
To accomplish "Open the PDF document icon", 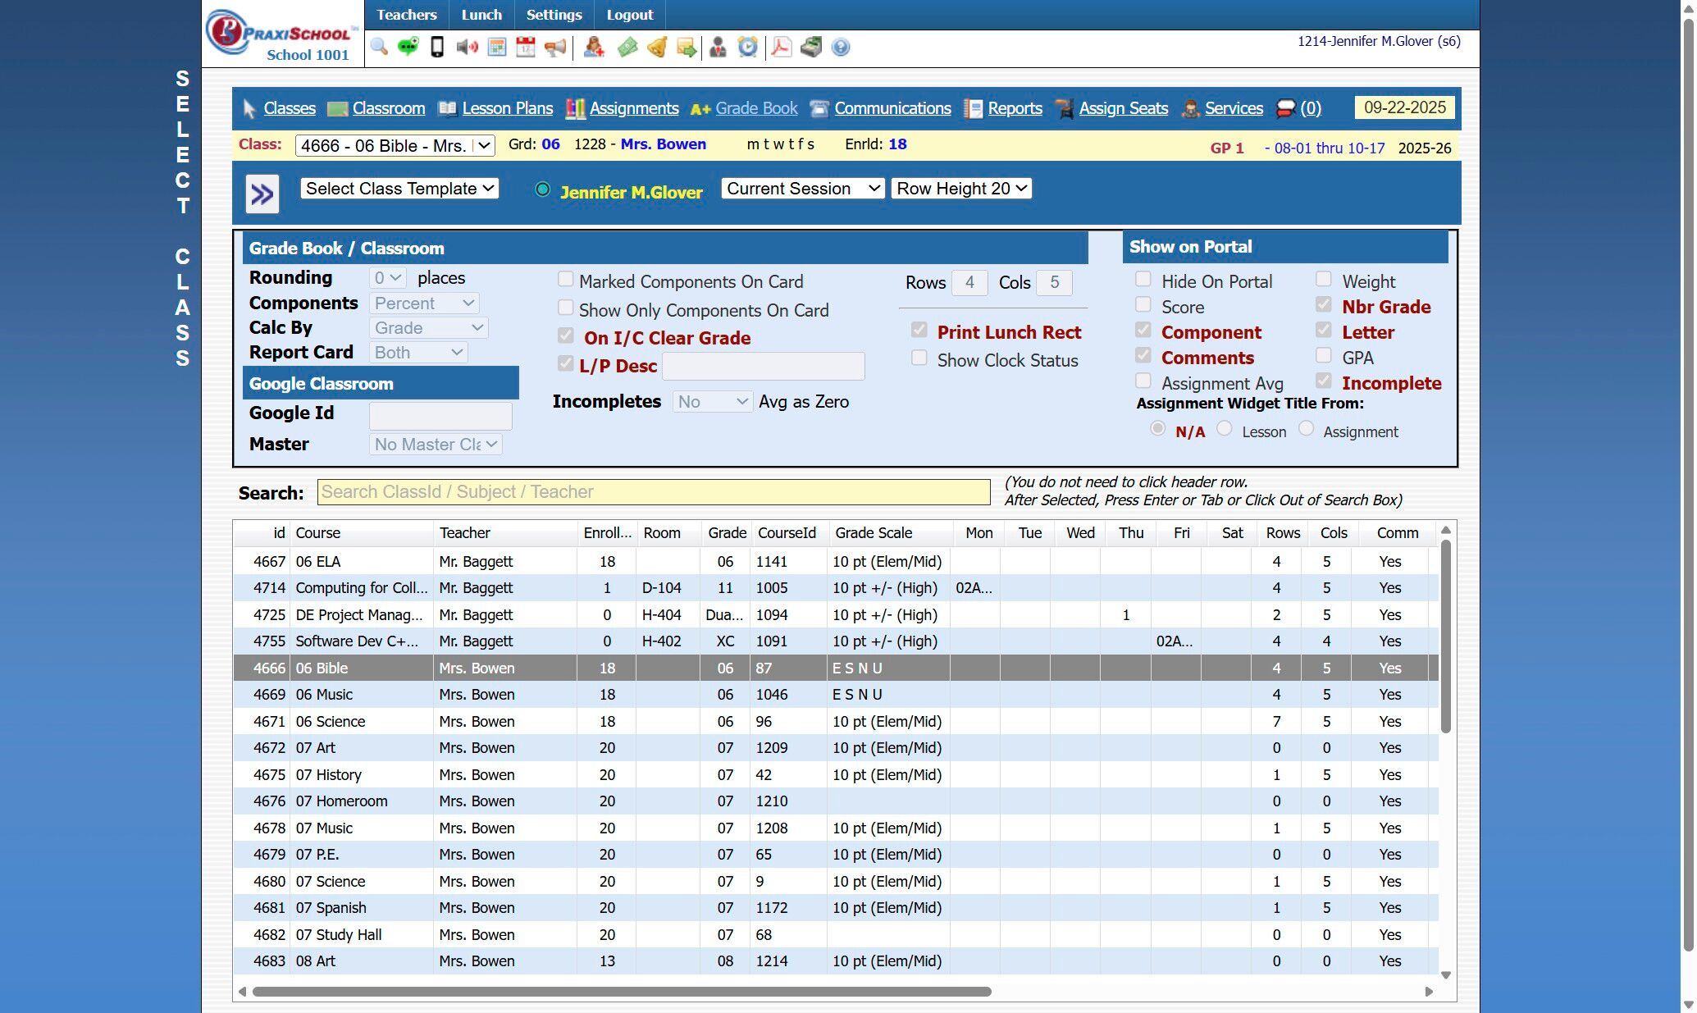I will pyautogui.click(x=781, y=47).
